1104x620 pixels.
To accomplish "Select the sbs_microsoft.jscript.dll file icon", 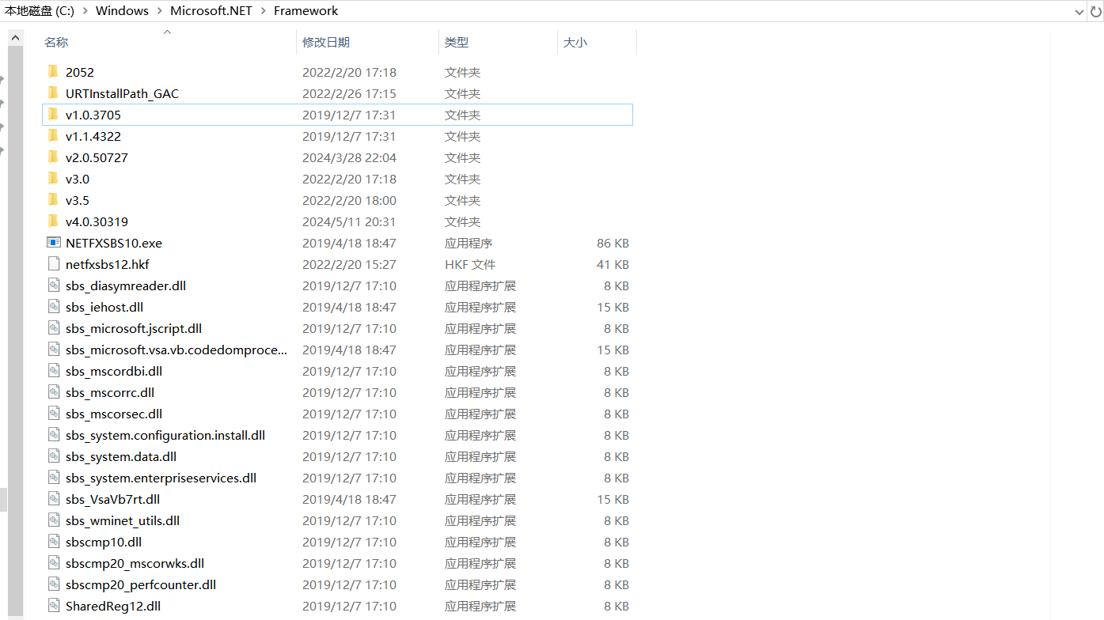I will [x=54, y=328].
